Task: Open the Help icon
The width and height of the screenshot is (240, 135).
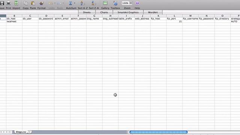Action: click(x=137, y=3)
